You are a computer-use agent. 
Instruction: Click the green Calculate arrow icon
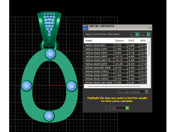[127, 108]
